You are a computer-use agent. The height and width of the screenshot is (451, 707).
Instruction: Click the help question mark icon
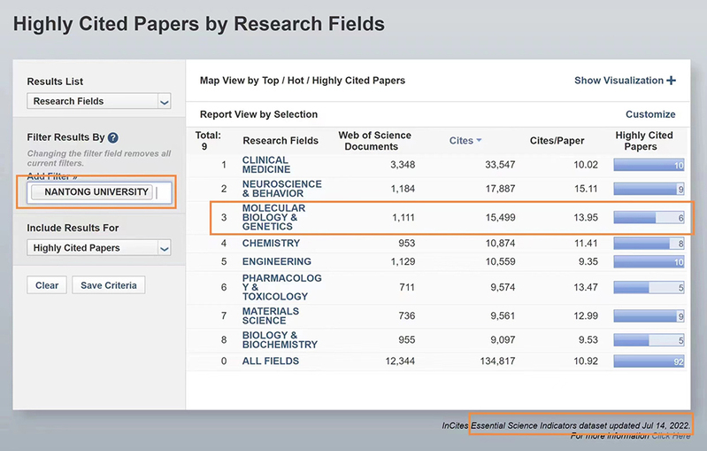tap(113, 138)
